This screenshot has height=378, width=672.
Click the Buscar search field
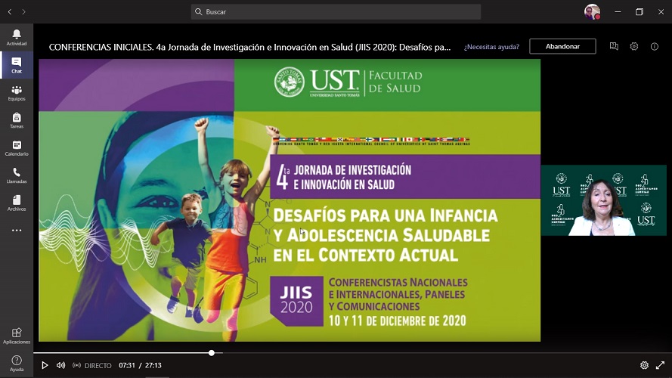coord(336,11)
